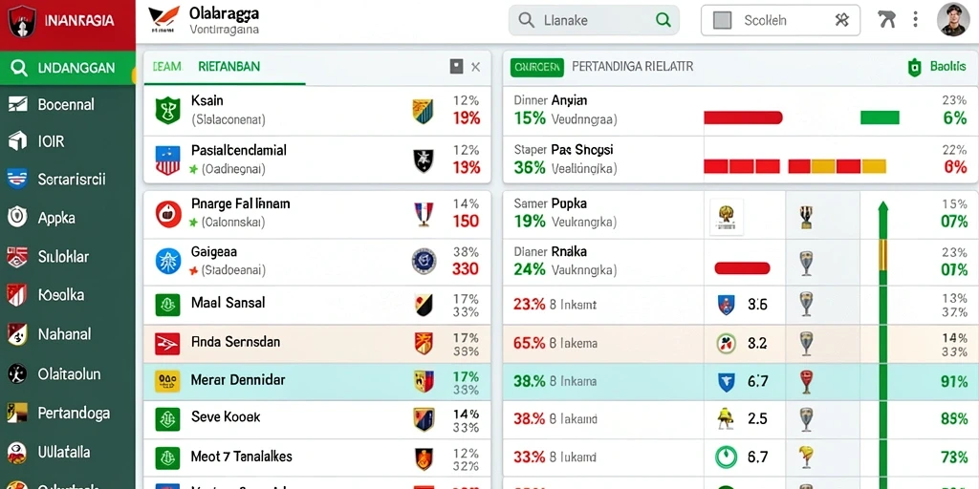The height and width of the screenshot is (489, 979).
Task: Switch to the RIETANBAN tab
Action: [x=228, y=67]
